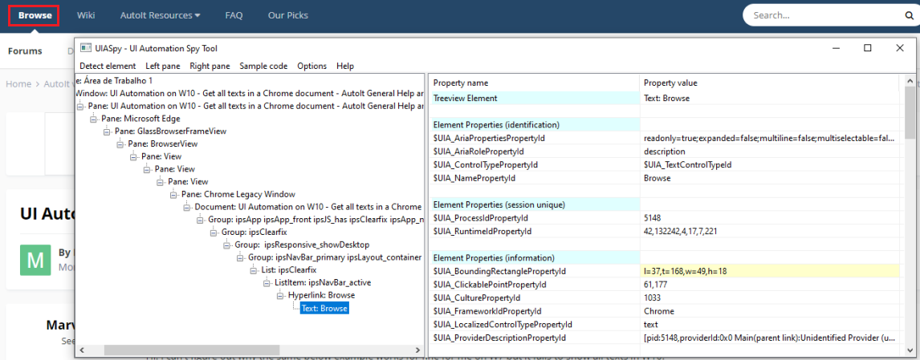Select the $UIA_RuntimeIdPropertyId row
Screen dimensions: 920x360
(x=664, y=232)
